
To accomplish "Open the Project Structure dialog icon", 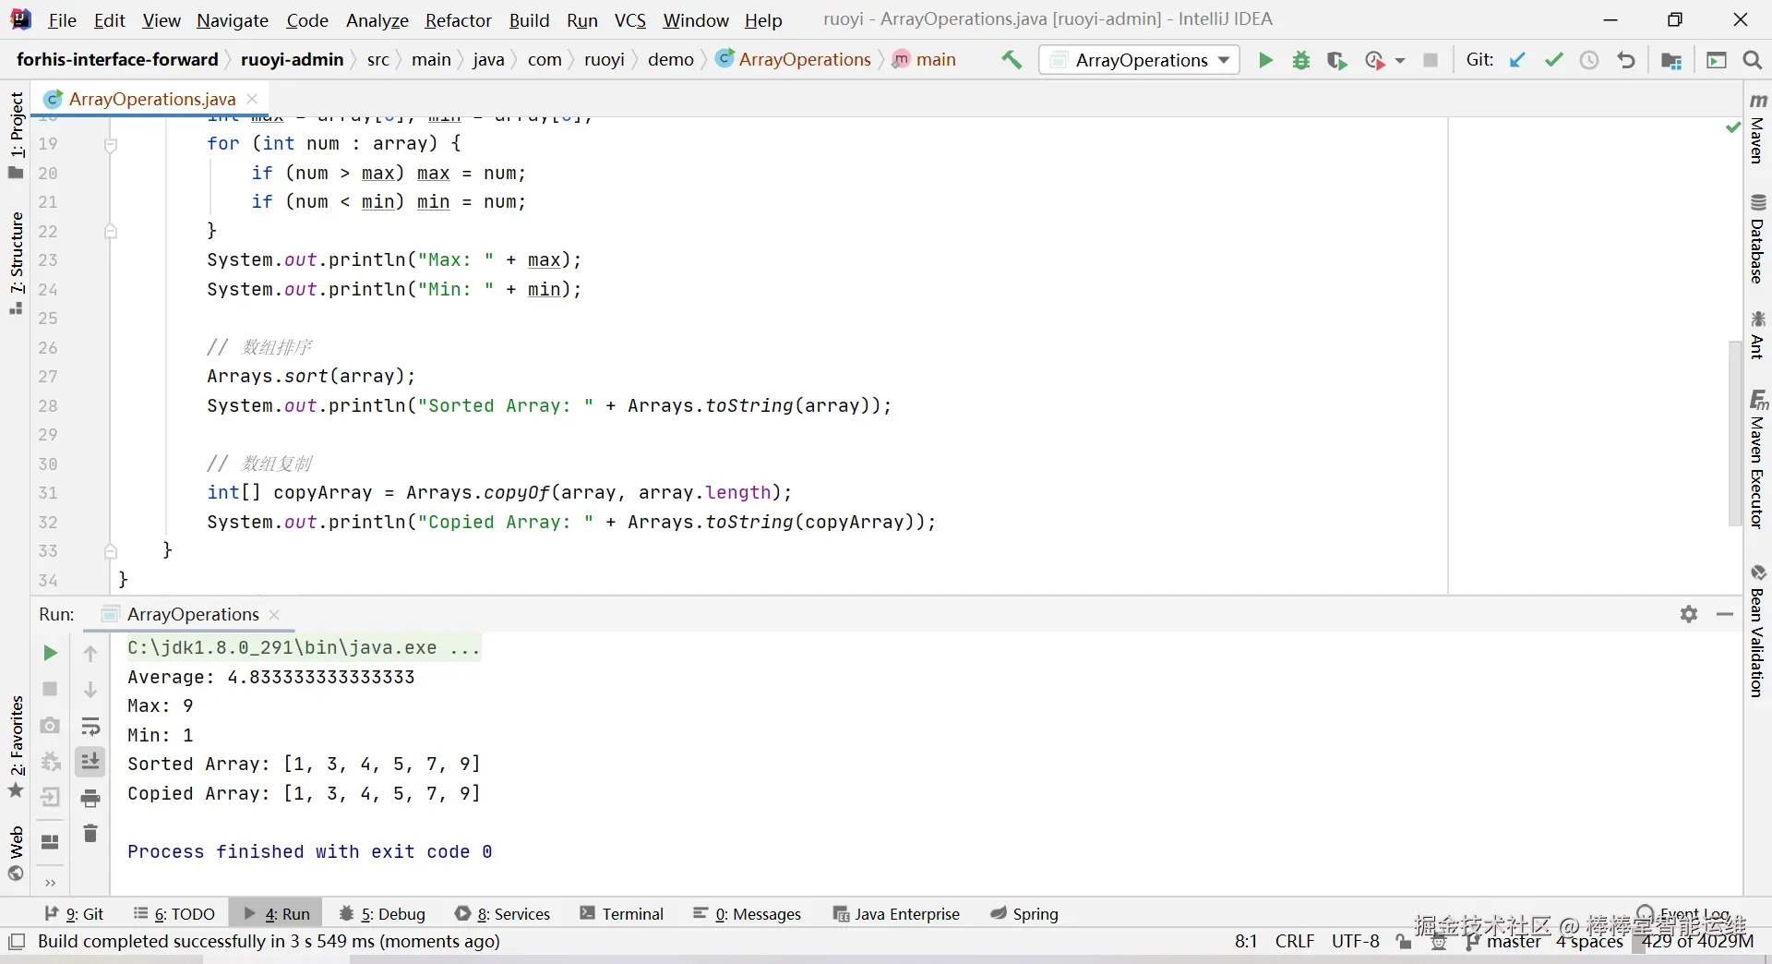I will click(1671, 60).
